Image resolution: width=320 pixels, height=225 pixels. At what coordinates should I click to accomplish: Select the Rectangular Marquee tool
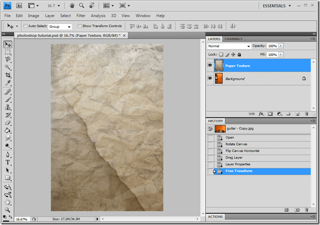tap(8, 52)
